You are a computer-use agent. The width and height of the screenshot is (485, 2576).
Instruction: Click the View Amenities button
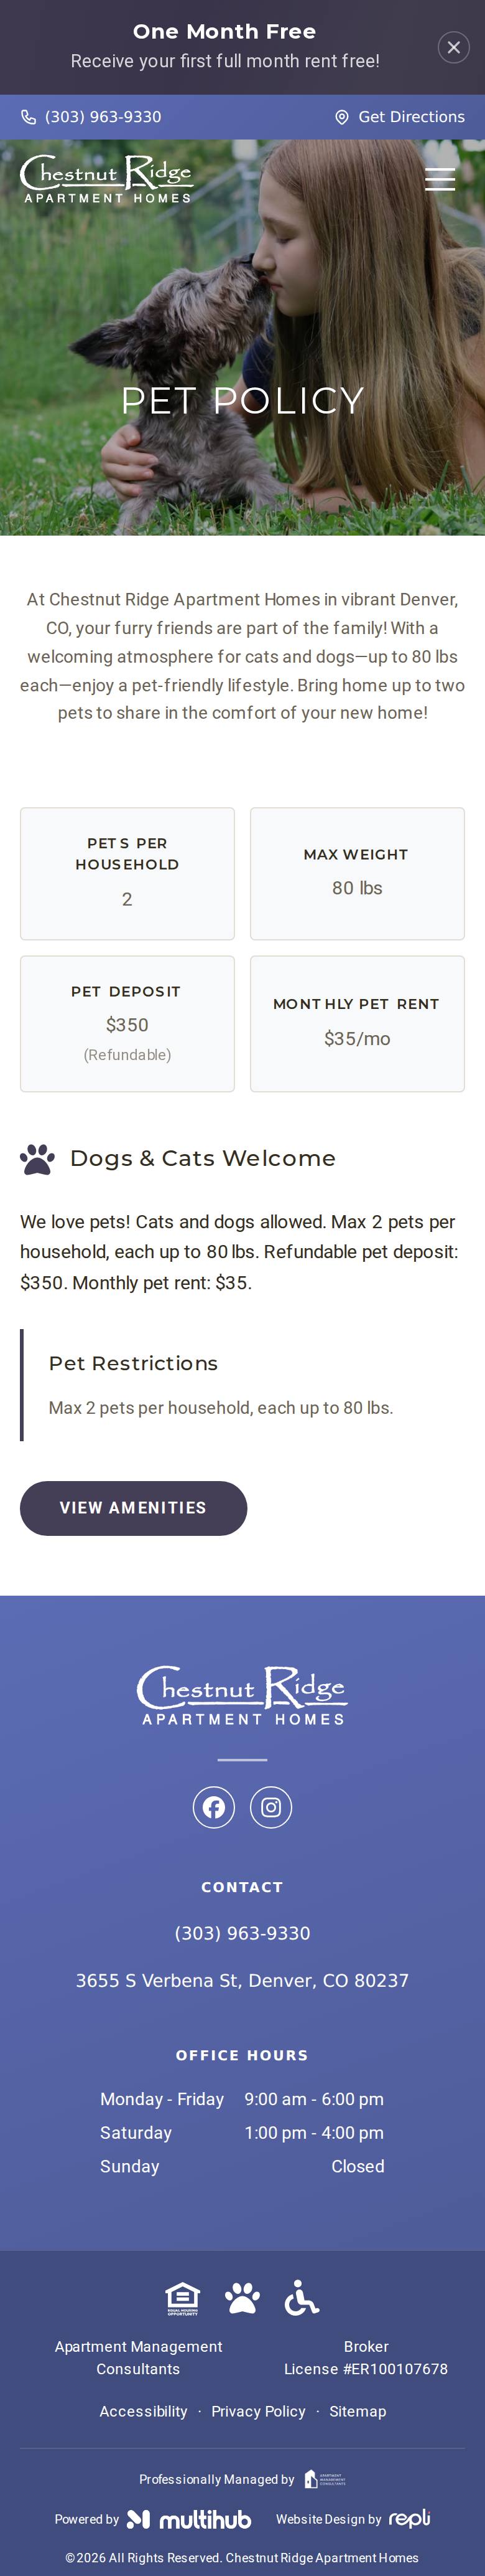(x=134, y=1507)
